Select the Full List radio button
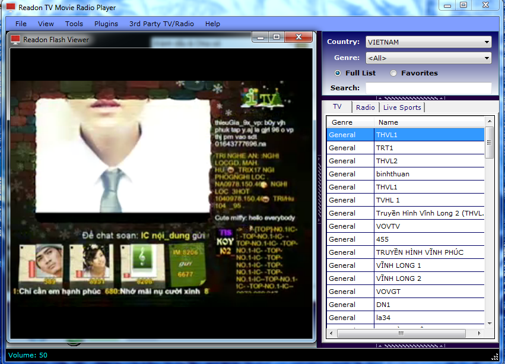Viewport: 505px width, 364px height. (338, 73)
